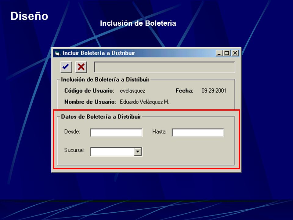This screenshot has width=293, height=220.
Task: Maximize the Incluir Boletería window
Action: click(x=227, y=53)
